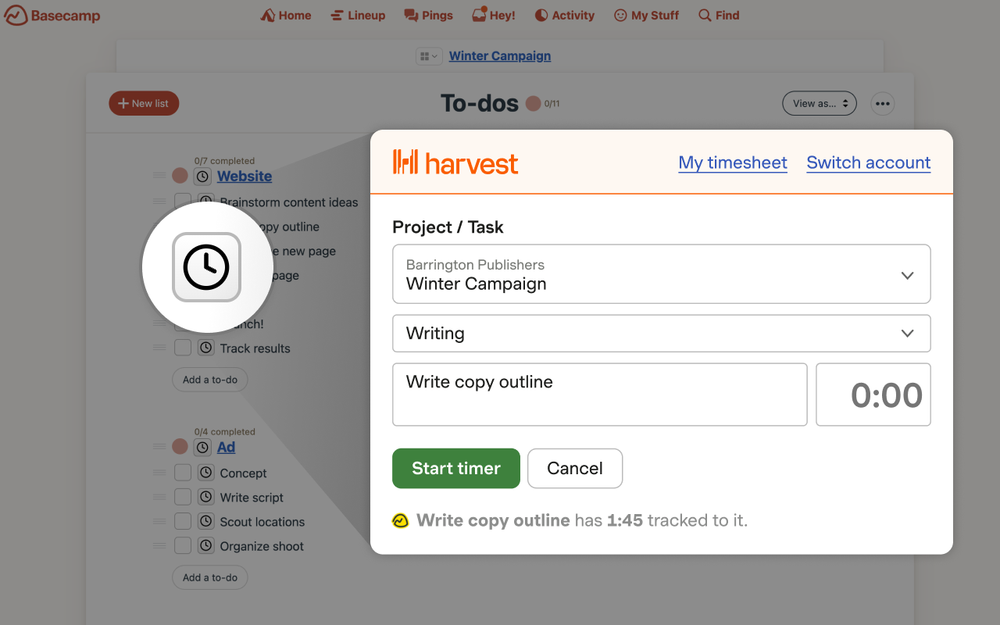1000x625 pixels.
Task: Go to Activity in the top navigation
Action: click(x=565, y=16)
